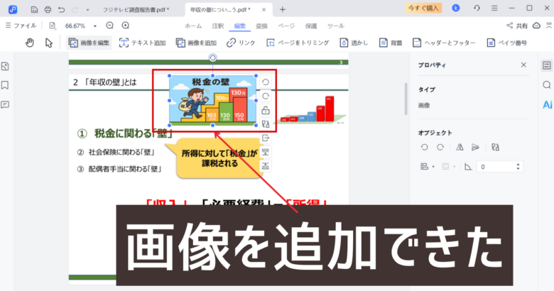The image size is (554, 291).
Task: Switch to the 注釈 ribbon tab
Action: (218, 25)
